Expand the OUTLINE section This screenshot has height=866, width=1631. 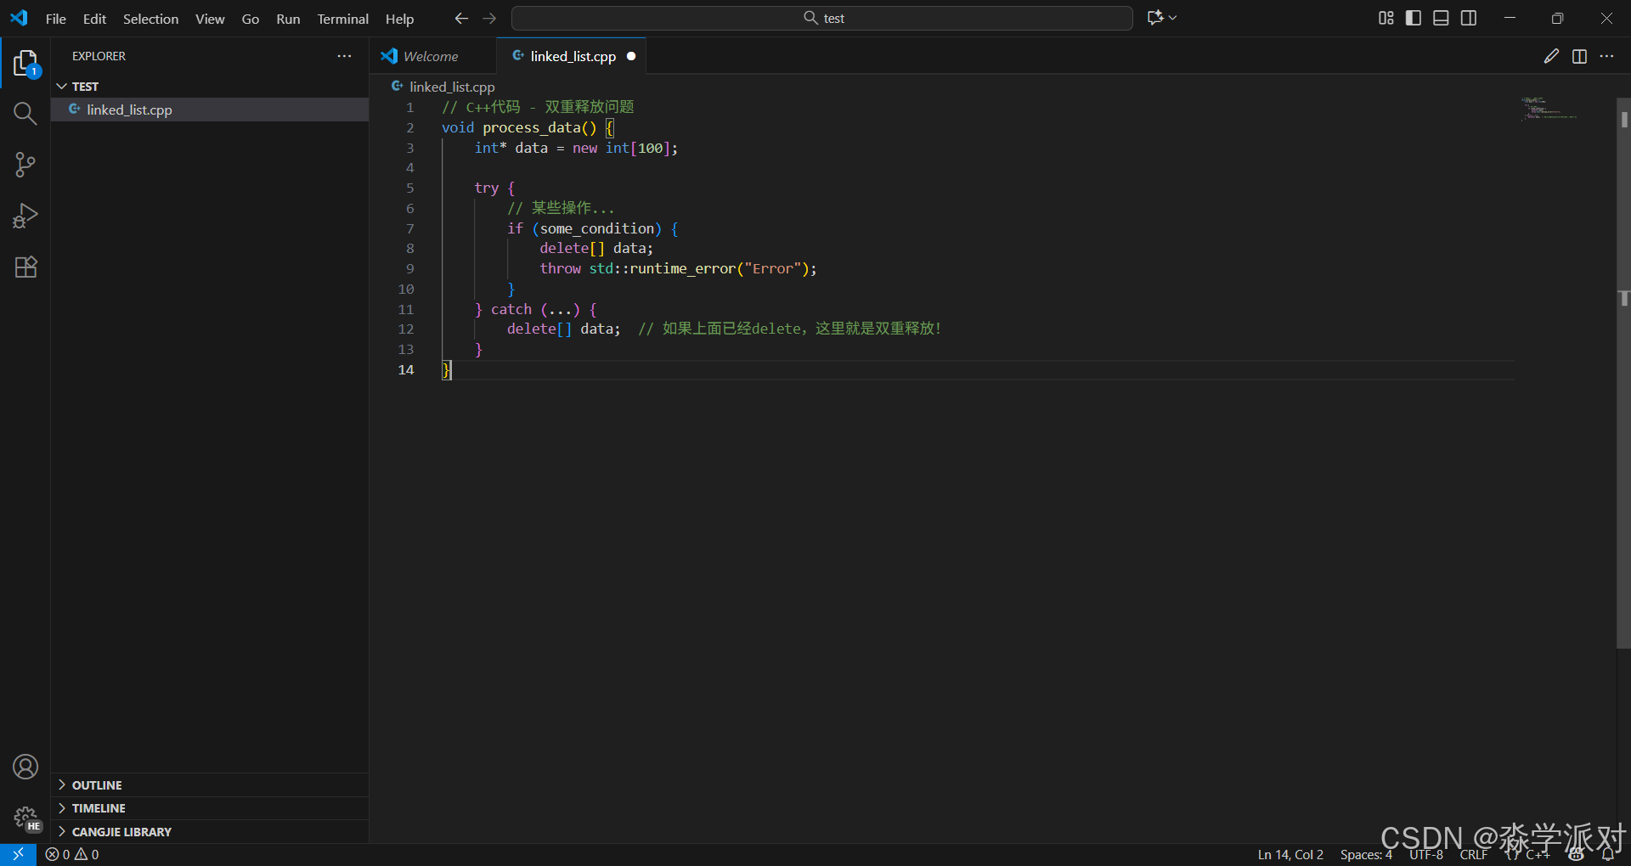coord(210,785)
